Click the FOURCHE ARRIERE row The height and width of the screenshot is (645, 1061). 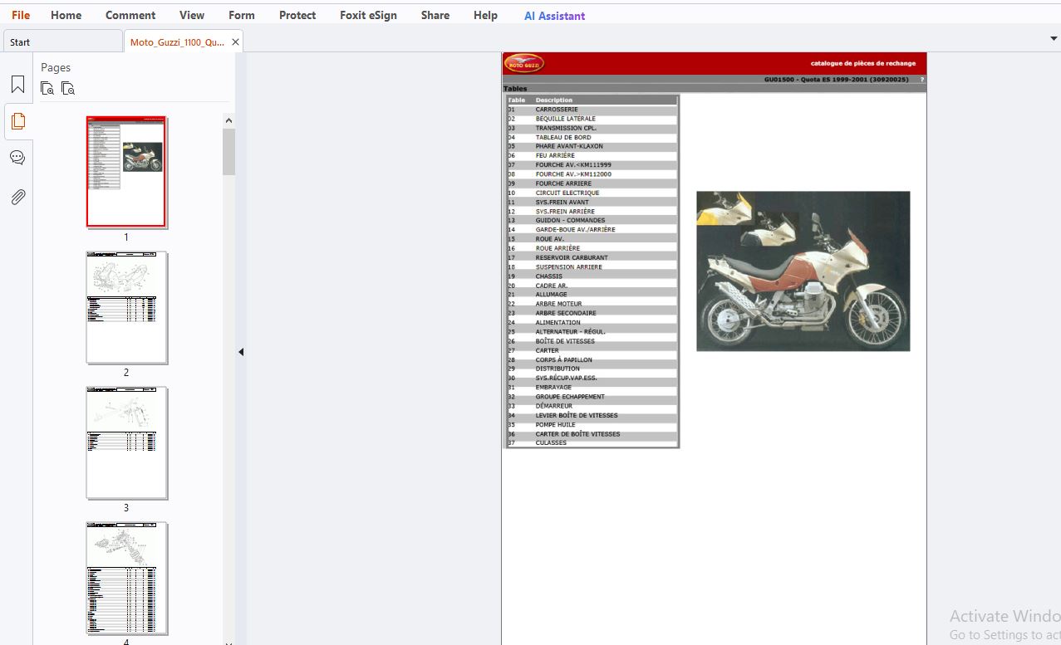[592, 183]
